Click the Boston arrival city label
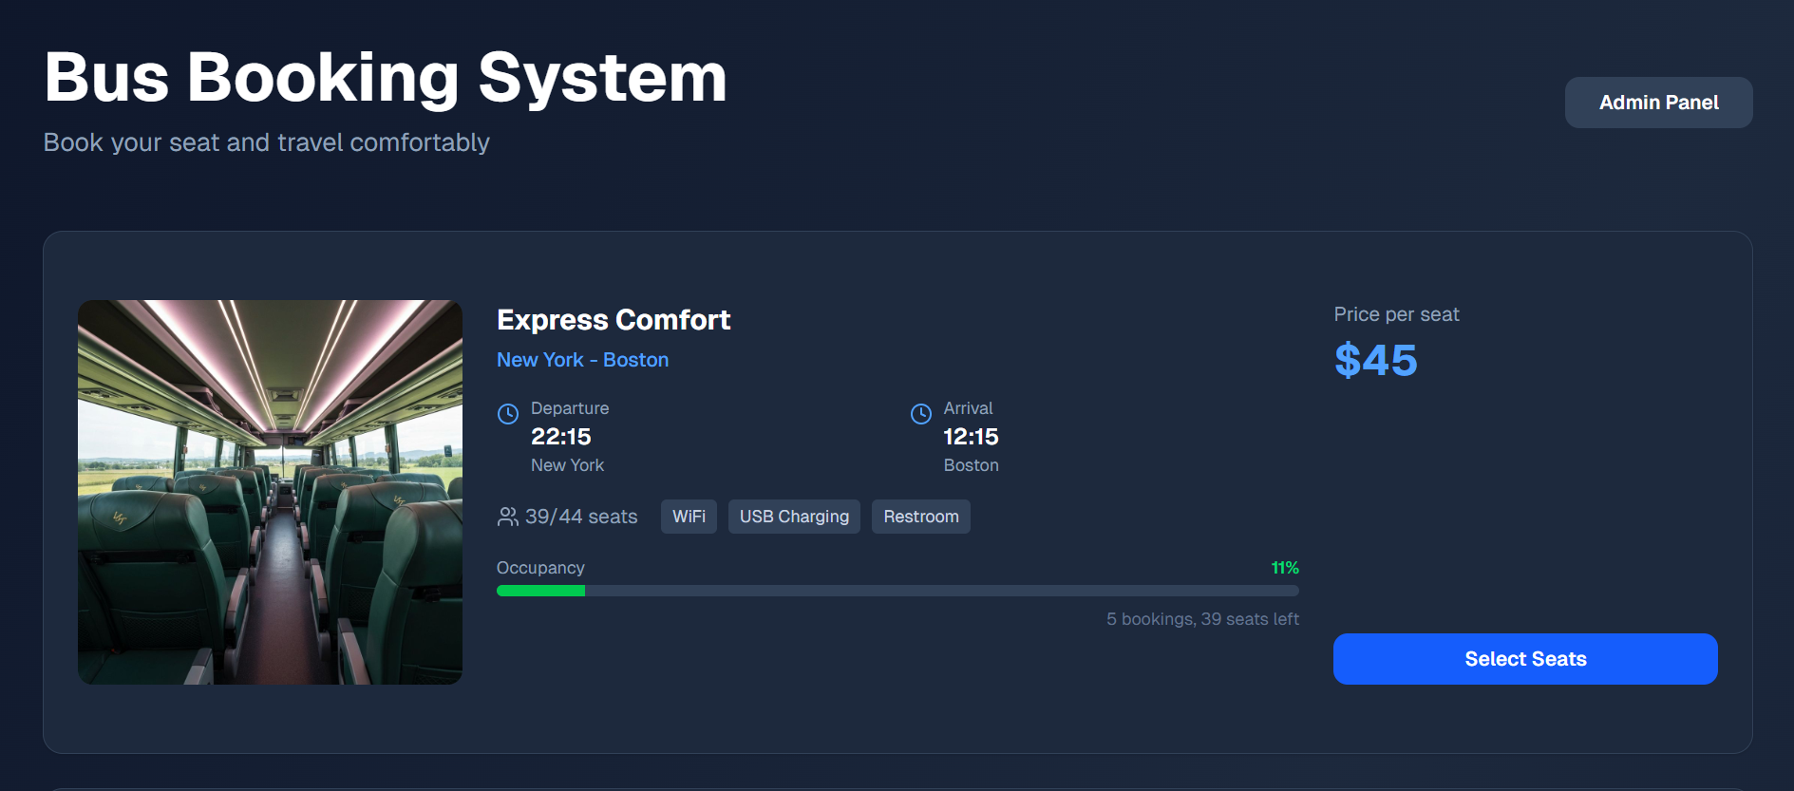This screenshot has width=1794, height=791. point(971,465)
